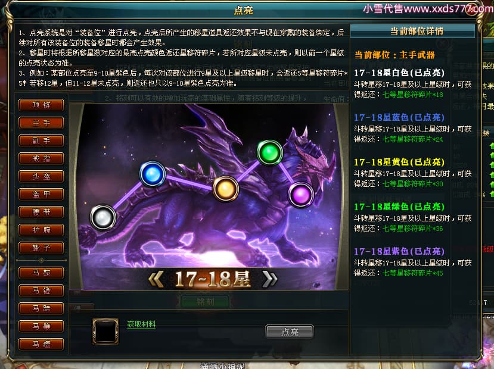This screenshot has width=494, height=369.
Task: Open the 马鞍 saddle slot
Action: tap(41, 273)
